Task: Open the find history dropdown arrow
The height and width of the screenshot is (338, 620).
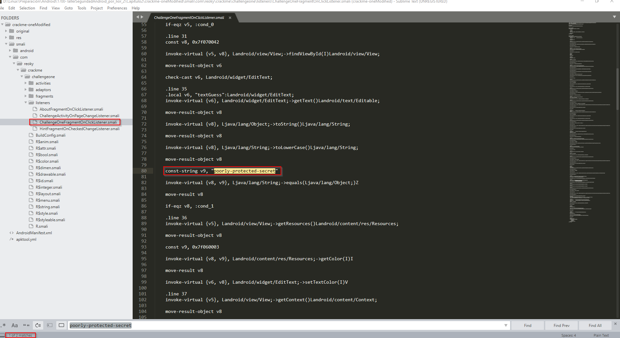Action: 506,325
